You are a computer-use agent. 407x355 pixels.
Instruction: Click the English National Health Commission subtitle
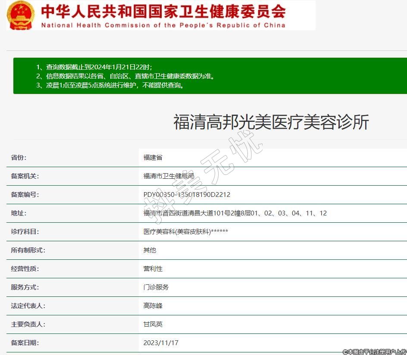[163, 25]
